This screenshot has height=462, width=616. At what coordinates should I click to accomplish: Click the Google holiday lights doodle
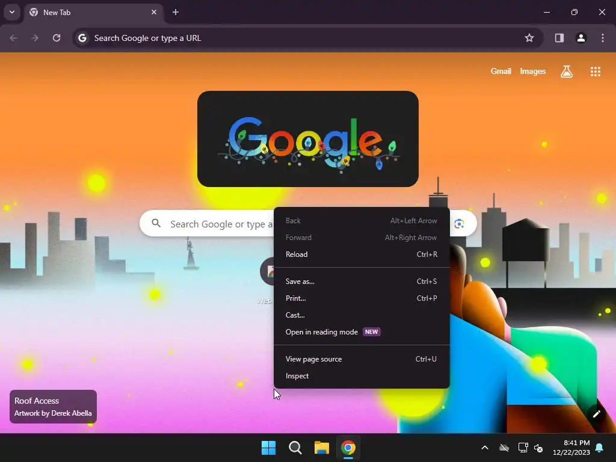(307, 139)
